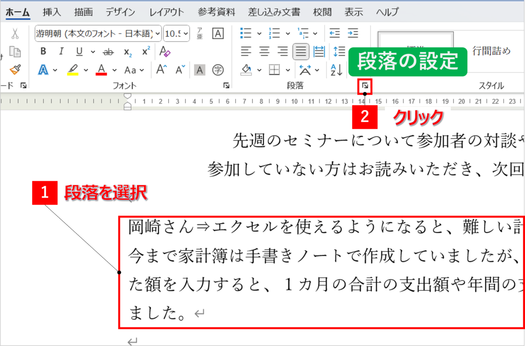Toggle justify alignment button
The height and width of the screenshot is (346, 525).
click(301, 52)
